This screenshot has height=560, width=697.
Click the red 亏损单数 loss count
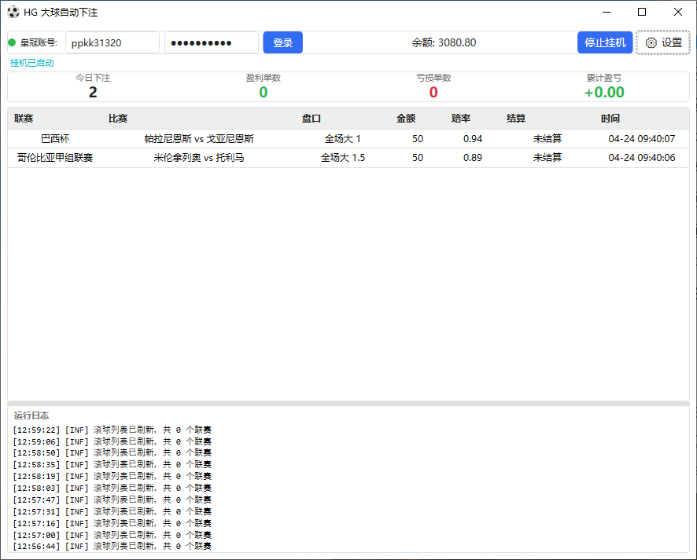click(433, 92)
